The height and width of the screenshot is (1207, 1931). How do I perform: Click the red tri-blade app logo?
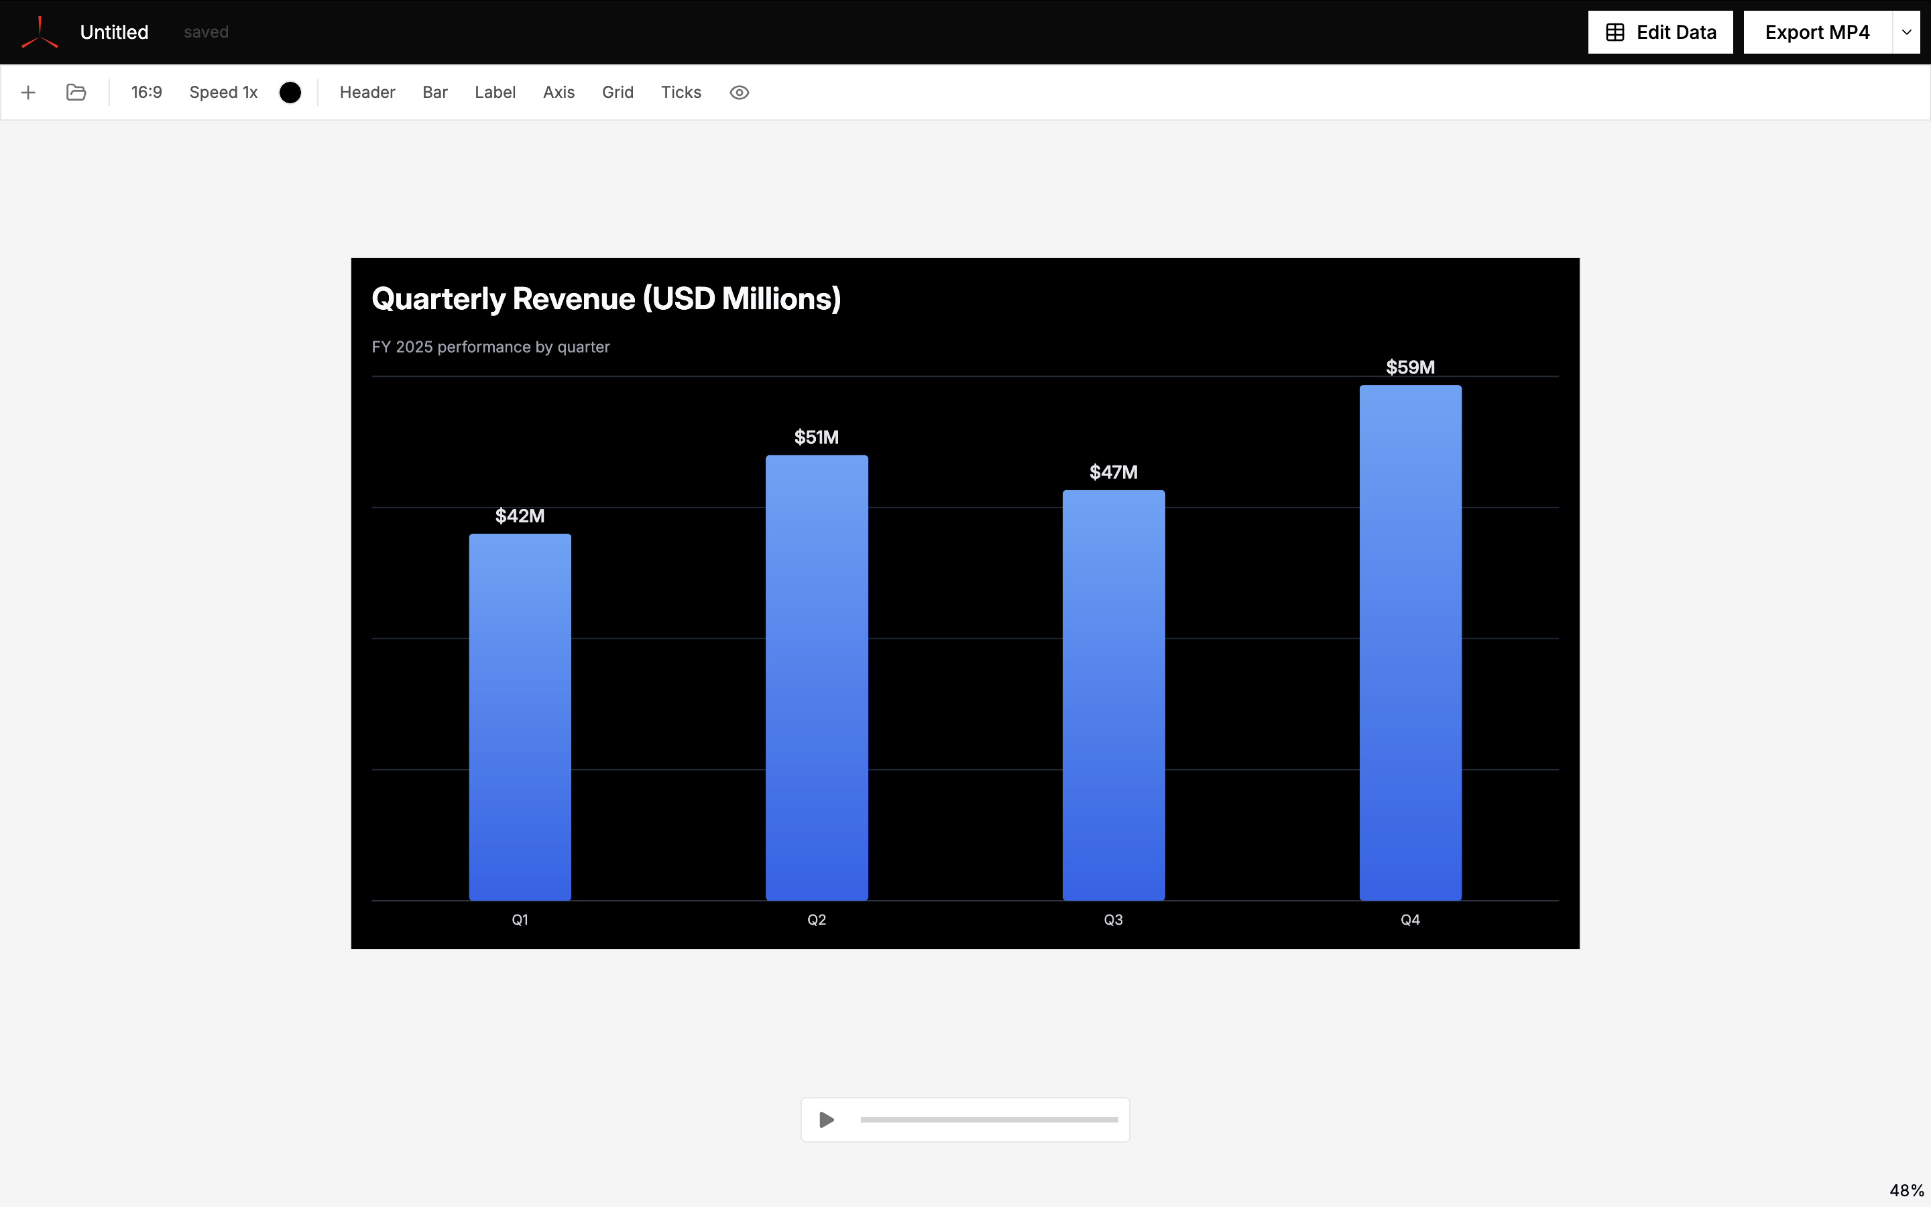click(x=39, y=33)
